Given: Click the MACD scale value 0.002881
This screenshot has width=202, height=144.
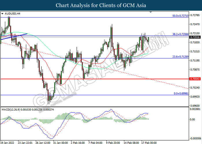Looking at the screenshot, I should click(195, 109).
